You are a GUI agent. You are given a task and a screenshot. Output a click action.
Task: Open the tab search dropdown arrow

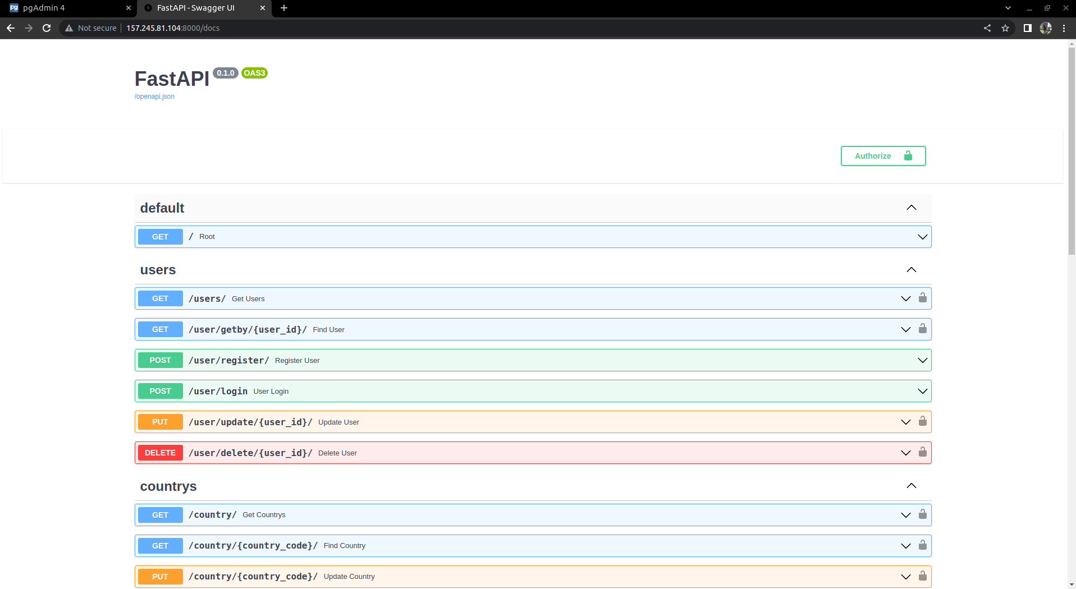tap(1008, 8)
